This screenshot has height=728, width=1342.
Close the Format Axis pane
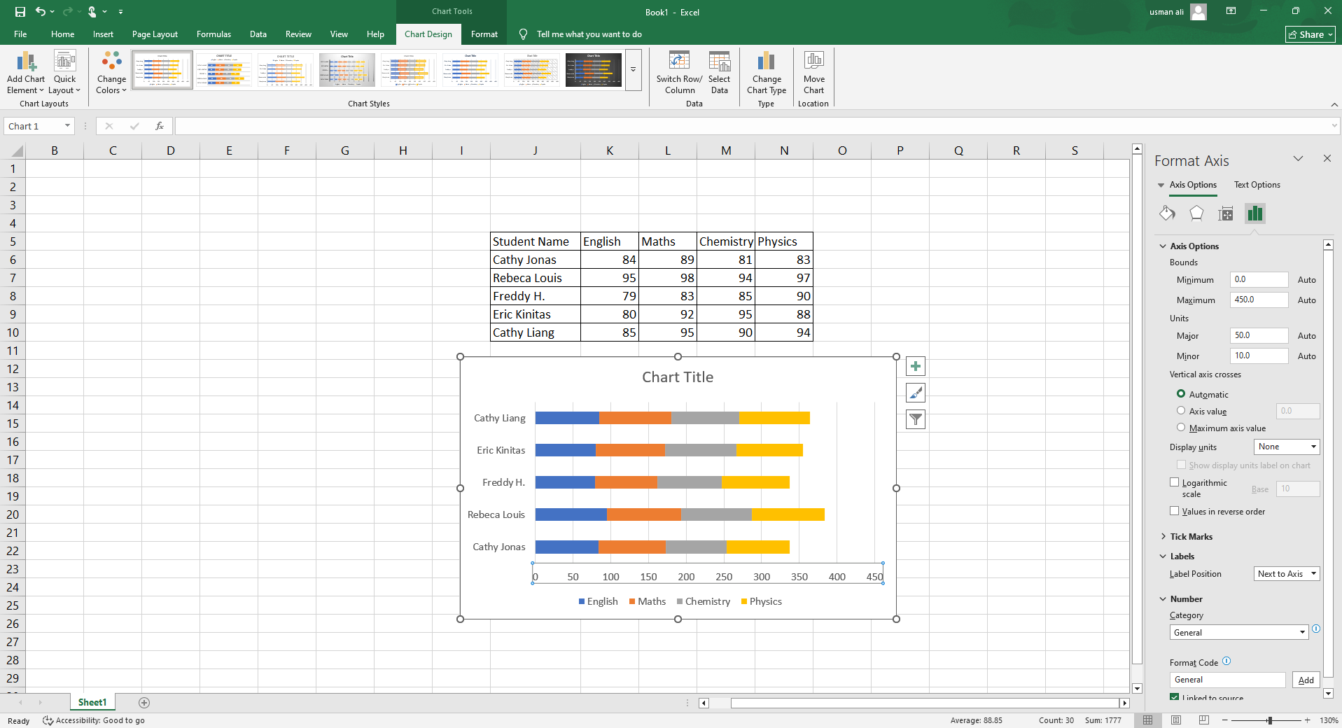point(1327,159)
